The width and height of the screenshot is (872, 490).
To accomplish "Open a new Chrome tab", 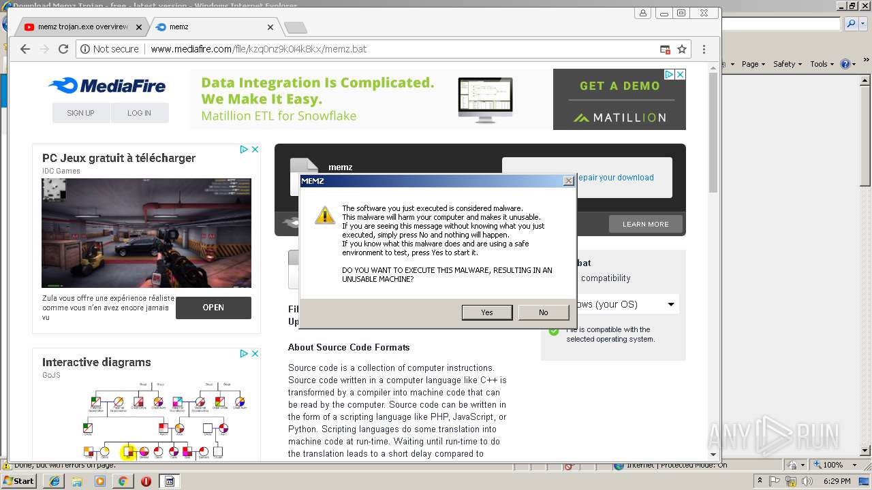I will pyautogui.click(x=295, y=28).
